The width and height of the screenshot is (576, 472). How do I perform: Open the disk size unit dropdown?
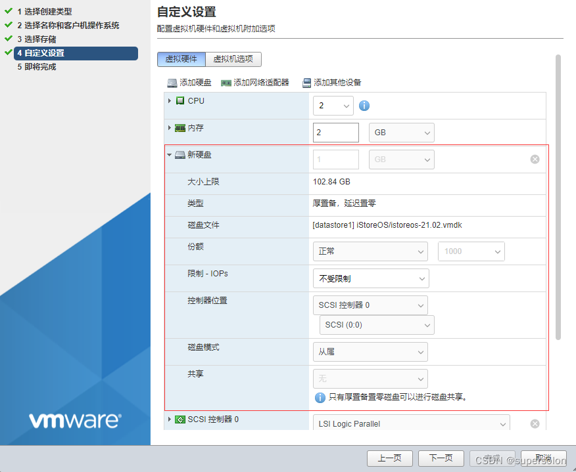point(402,160)
